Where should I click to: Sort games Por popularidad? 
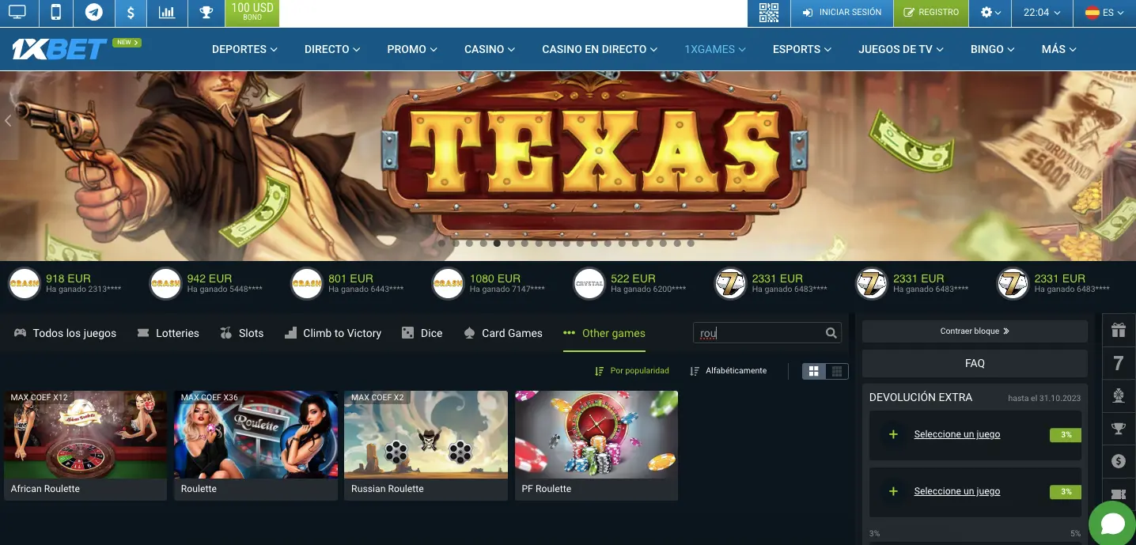(631, 370)
